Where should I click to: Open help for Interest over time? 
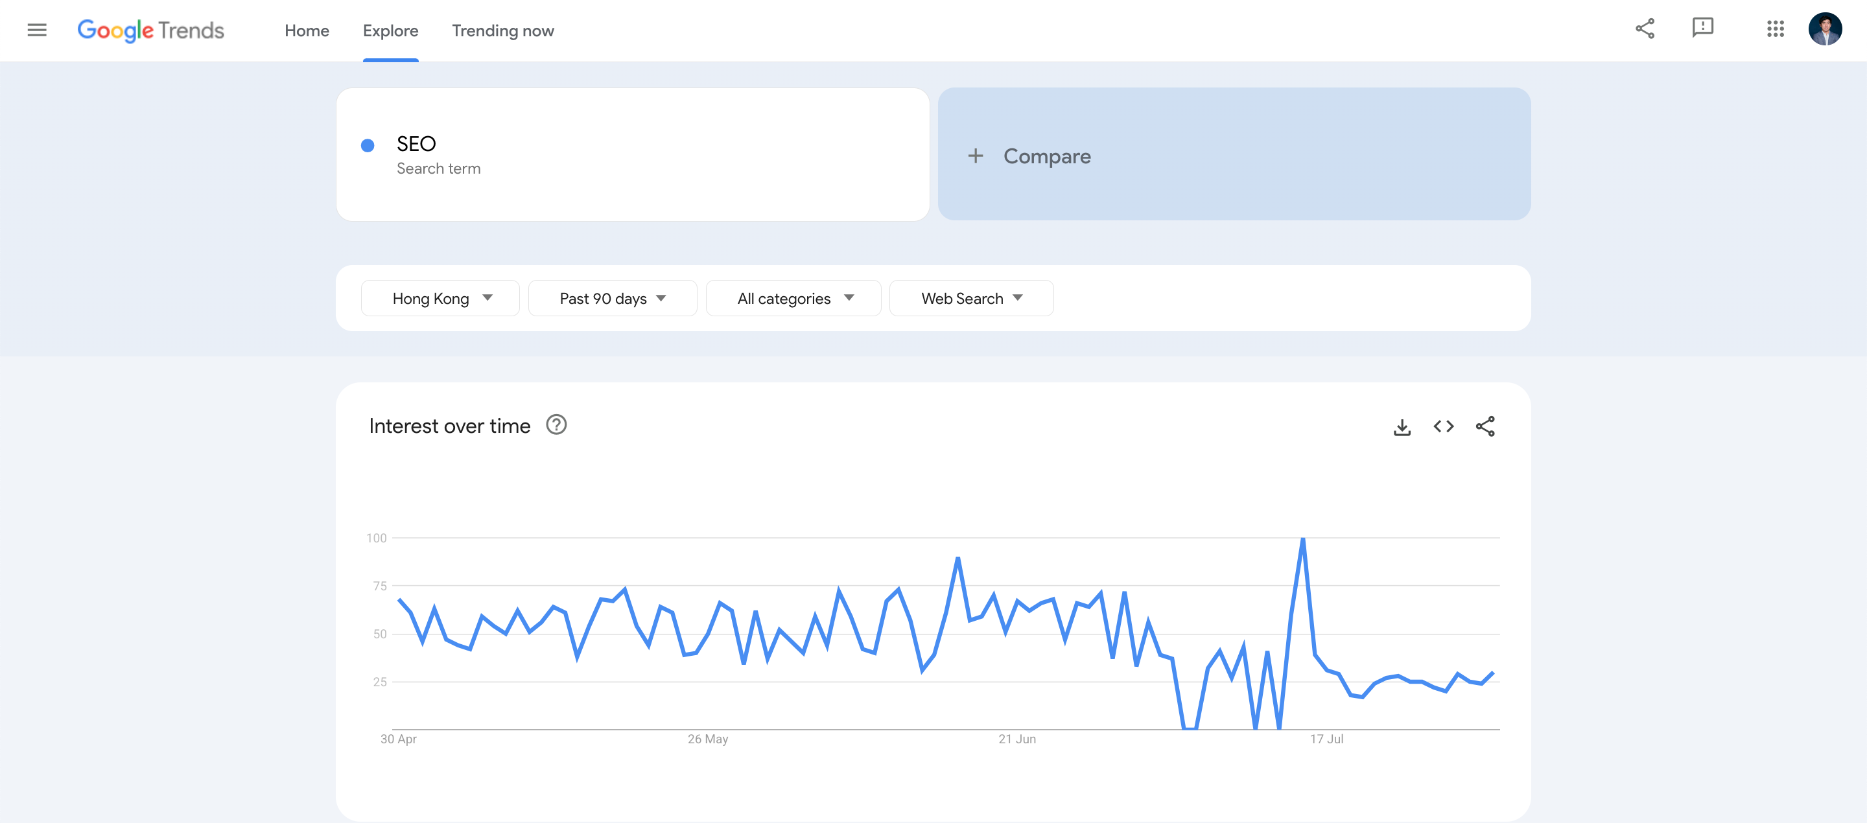[x=556, y=425]
